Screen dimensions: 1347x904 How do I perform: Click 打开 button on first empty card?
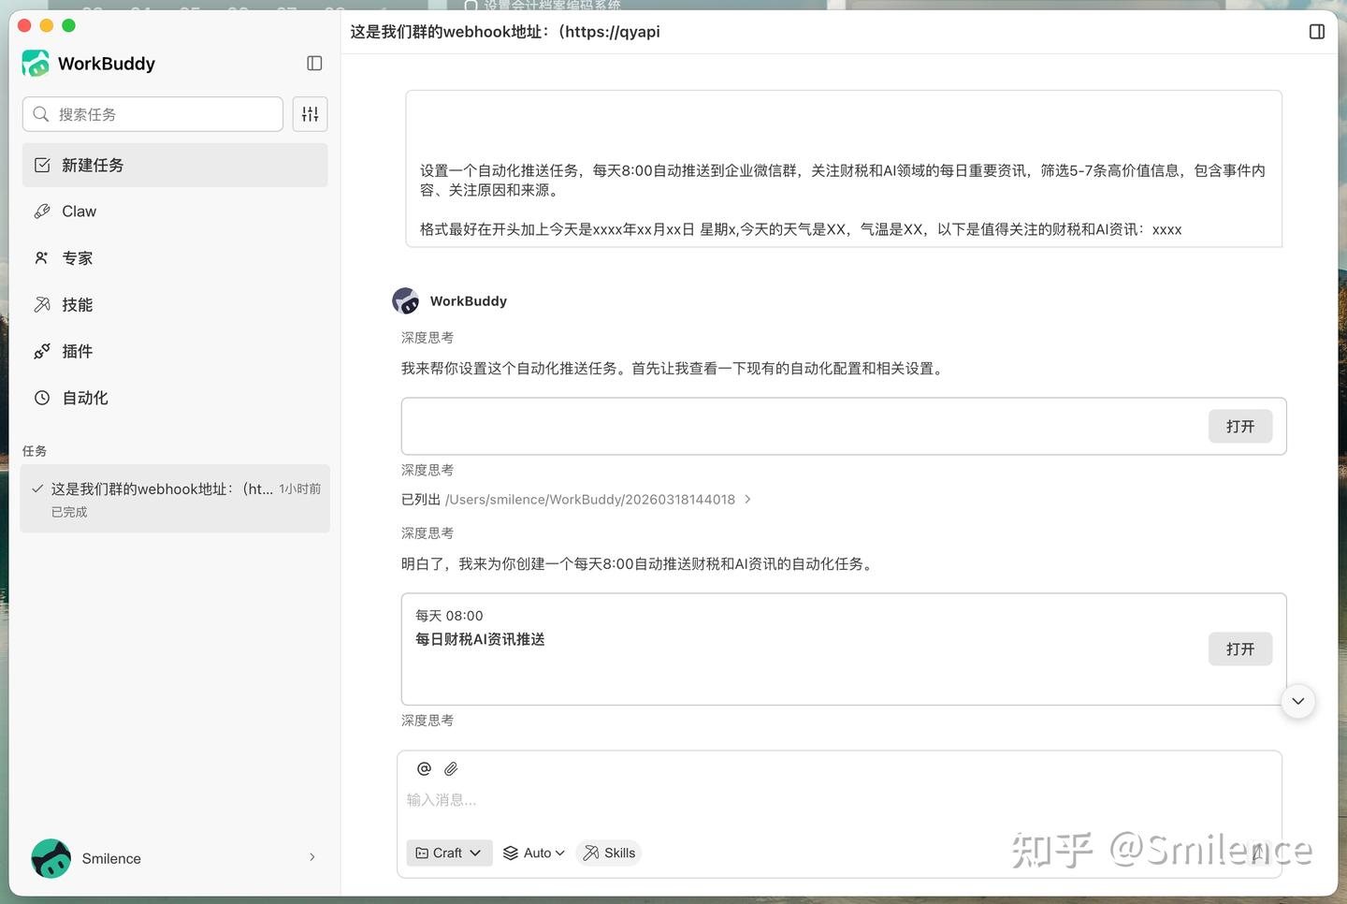1240,427
